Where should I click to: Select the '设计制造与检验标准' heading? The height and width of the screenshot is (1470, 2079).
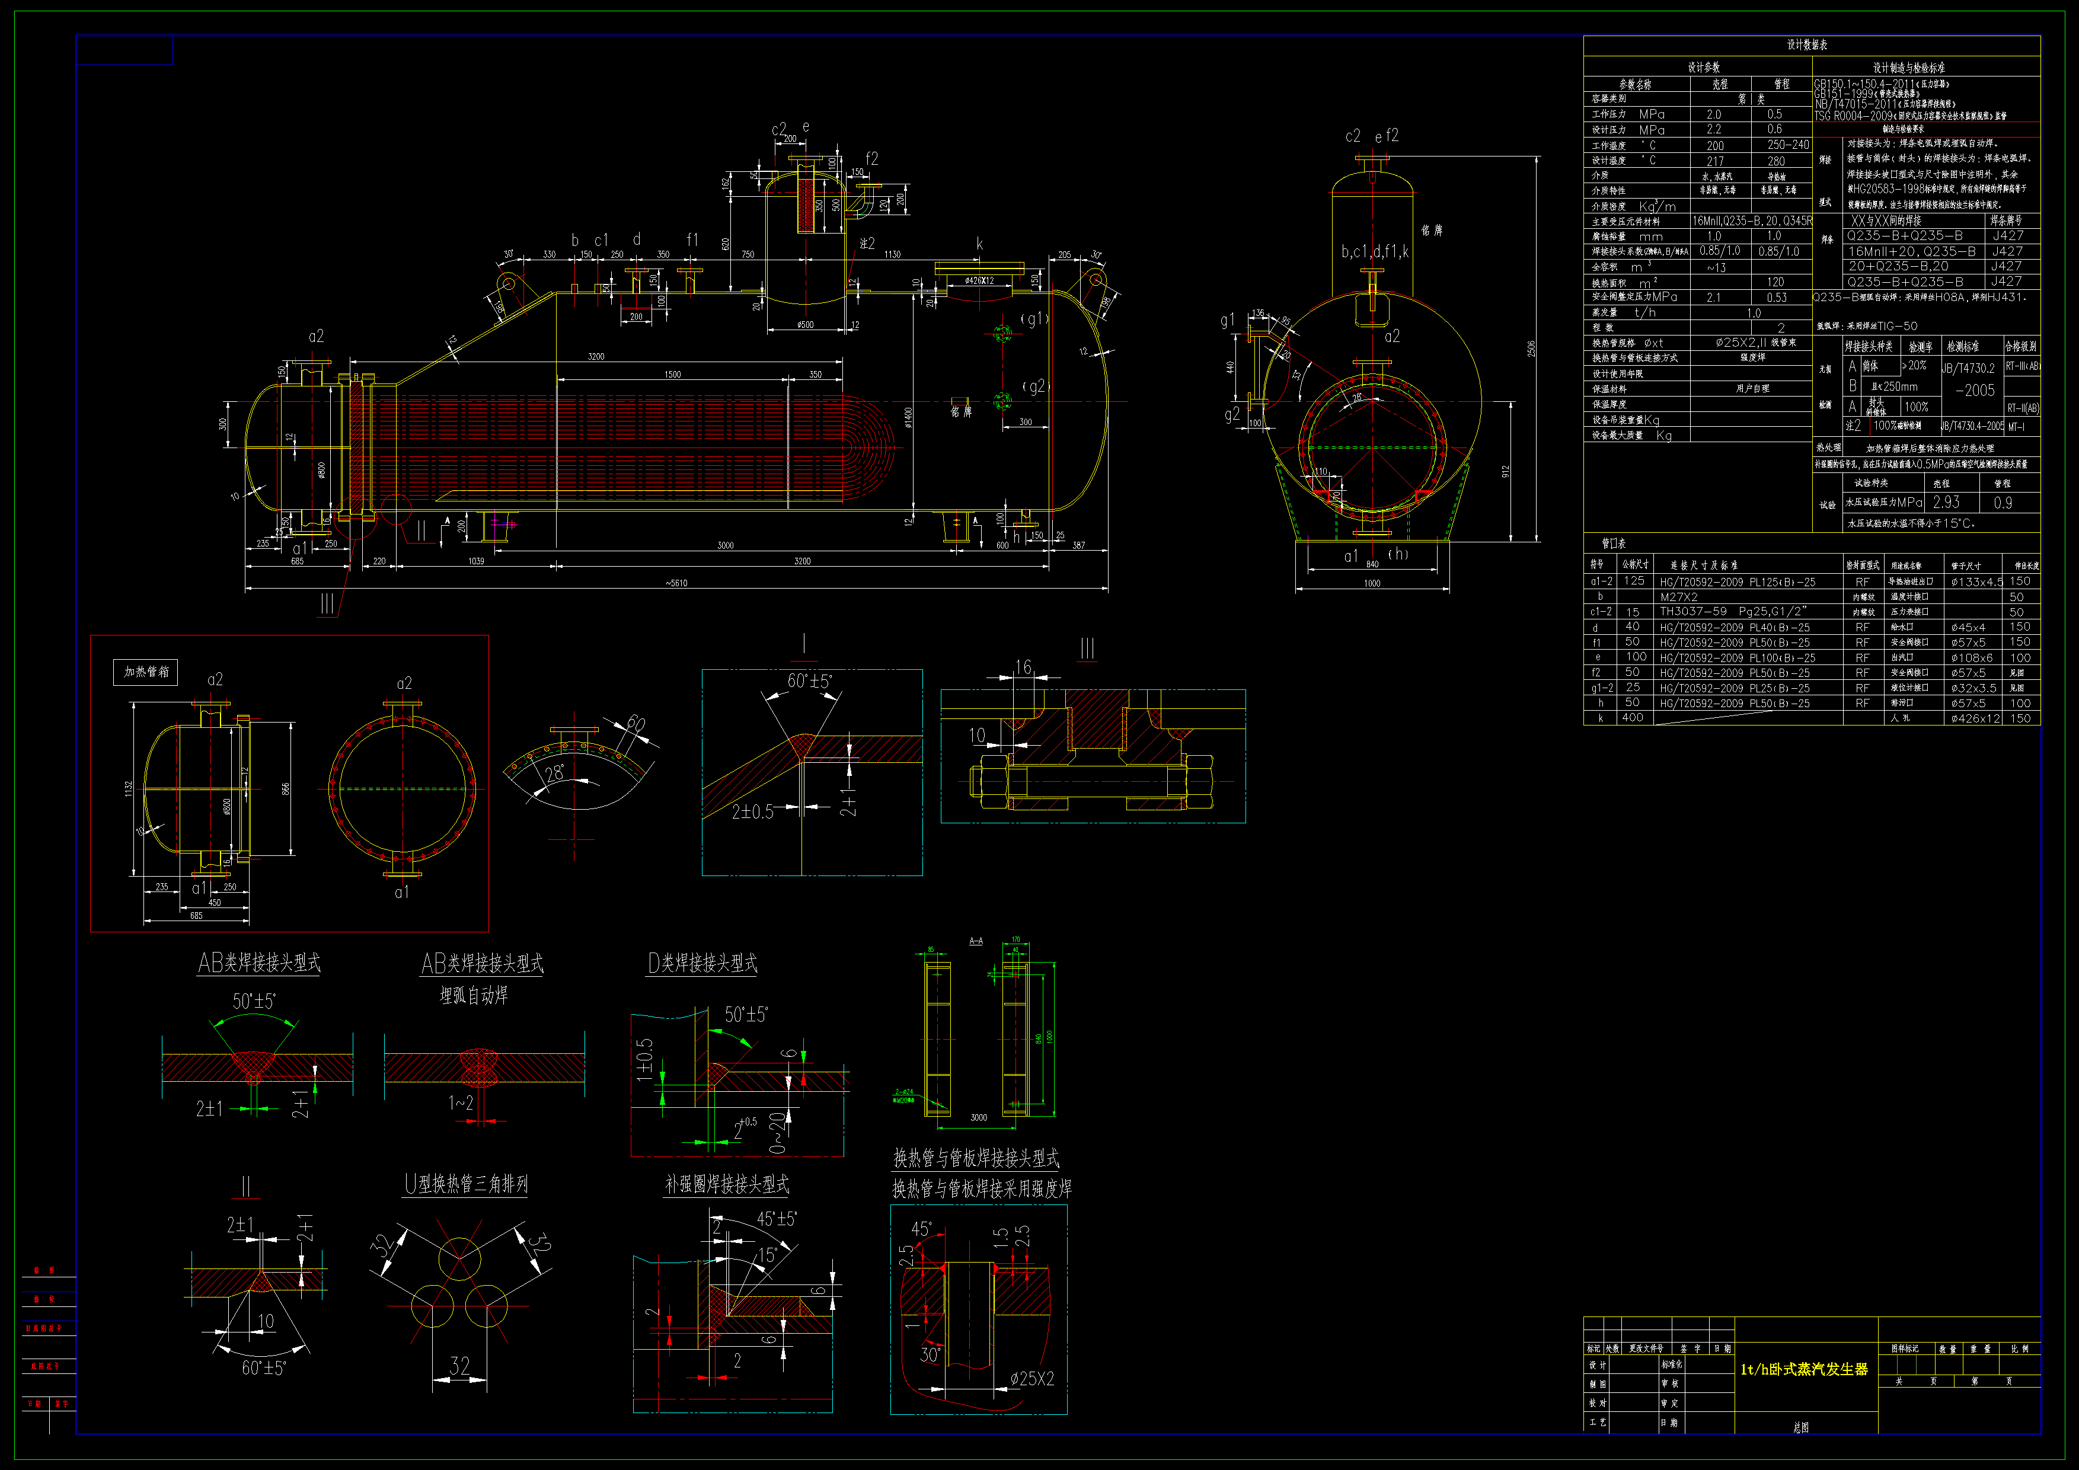[1909, 67]
